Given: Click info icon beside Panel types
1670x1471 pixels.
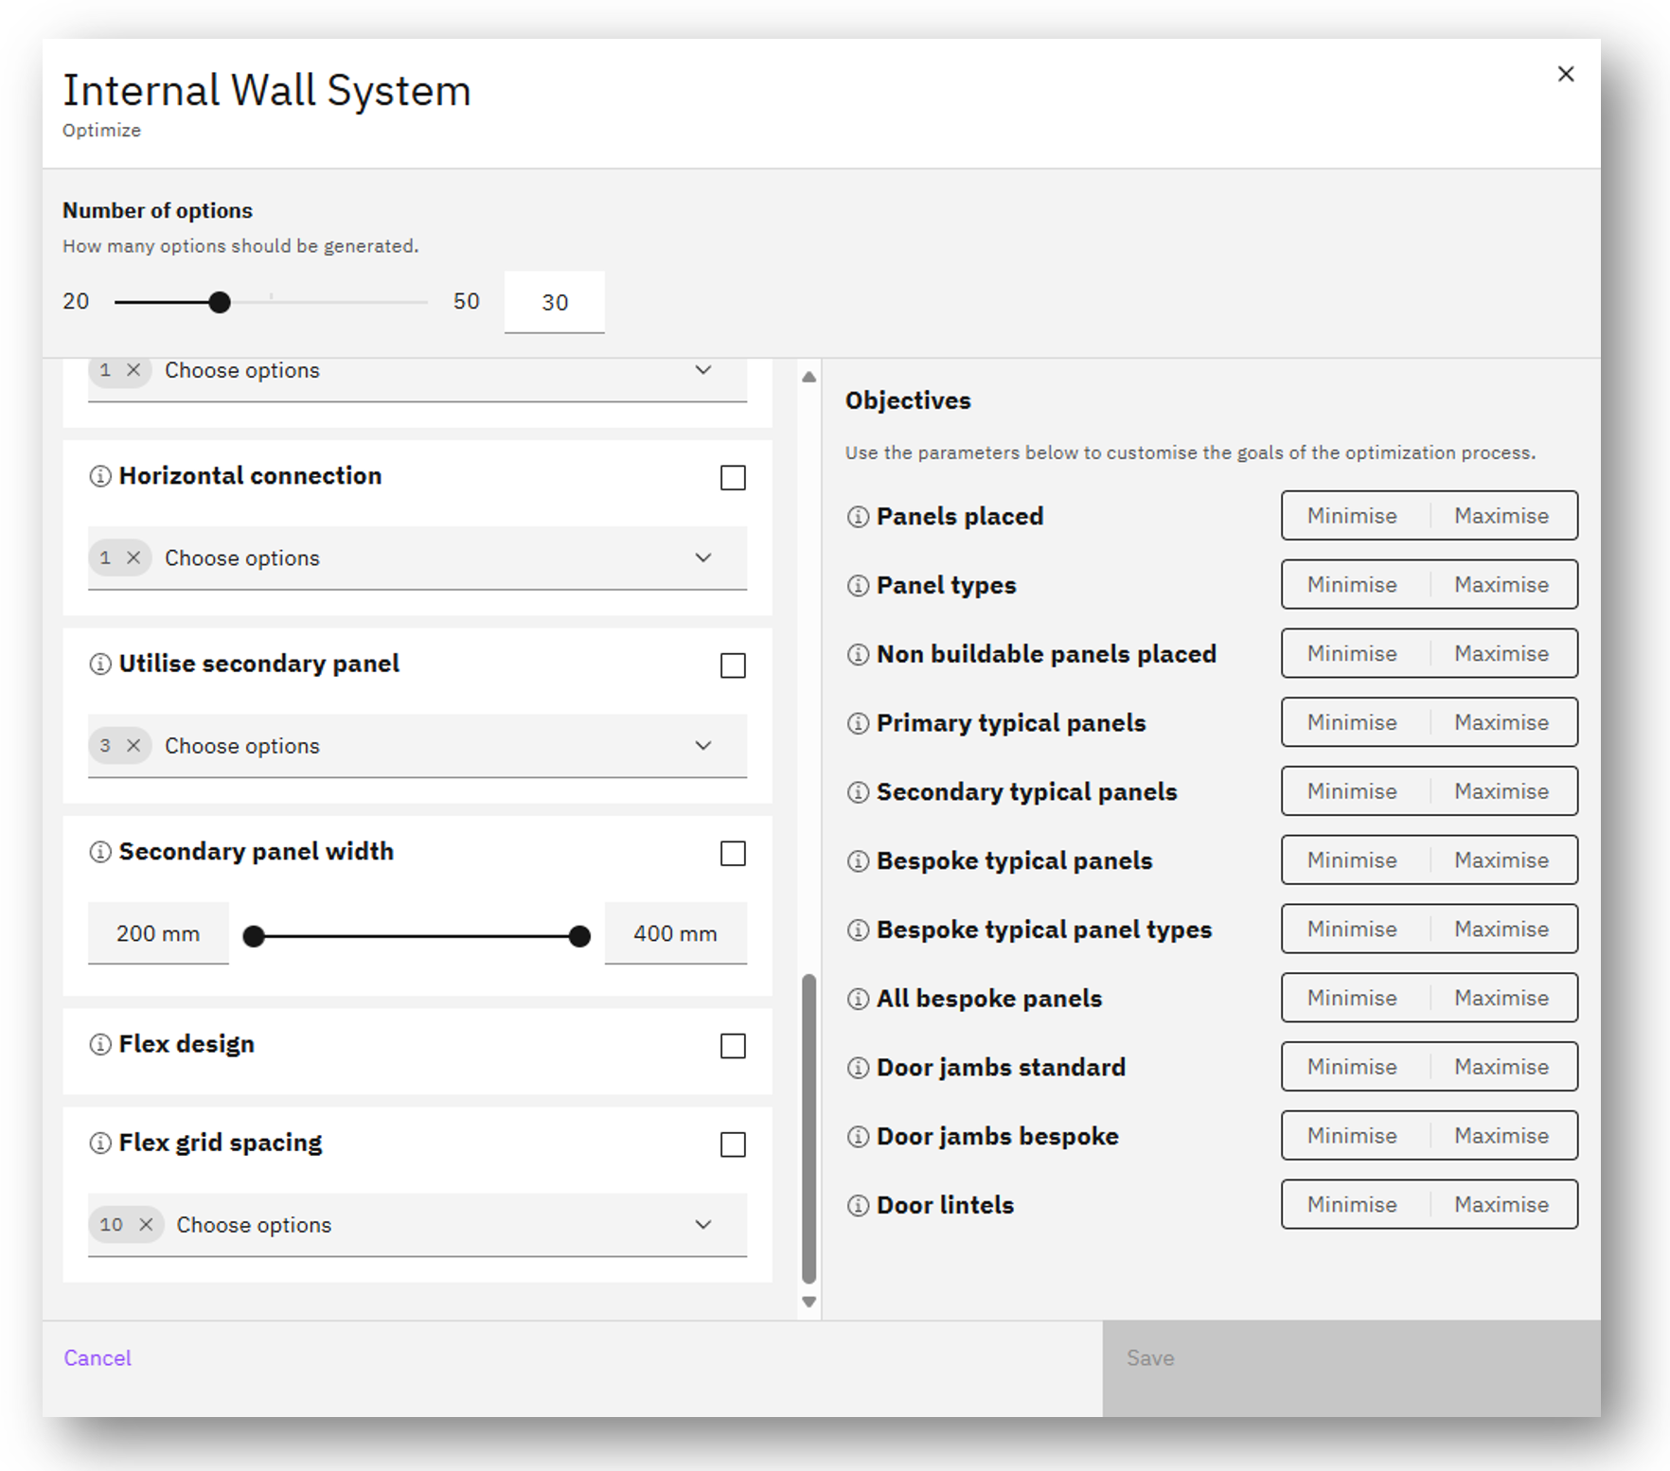Looking at the screenshot, I should click(x=858, y=586).
